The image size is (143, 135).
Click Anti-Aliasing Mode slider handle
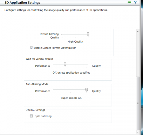(87, 90)
